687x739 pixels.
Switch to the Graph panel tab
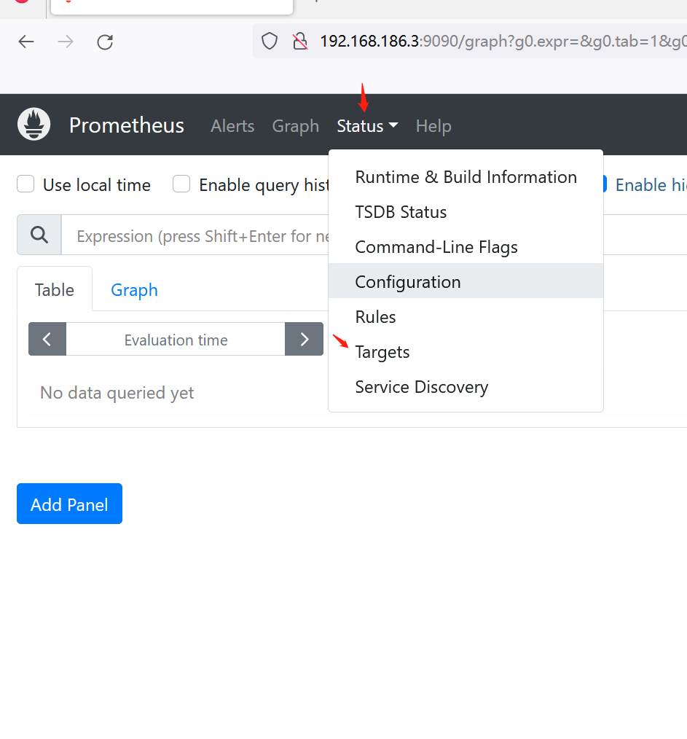click(134, 290)
